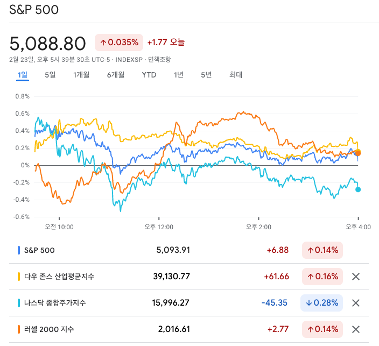Select the YTD range tab

coord(149,75)
